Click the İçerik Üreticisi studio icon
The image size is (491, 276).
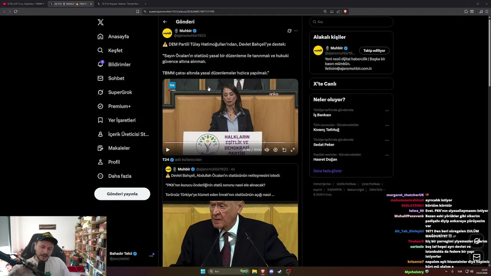(100, 134)
